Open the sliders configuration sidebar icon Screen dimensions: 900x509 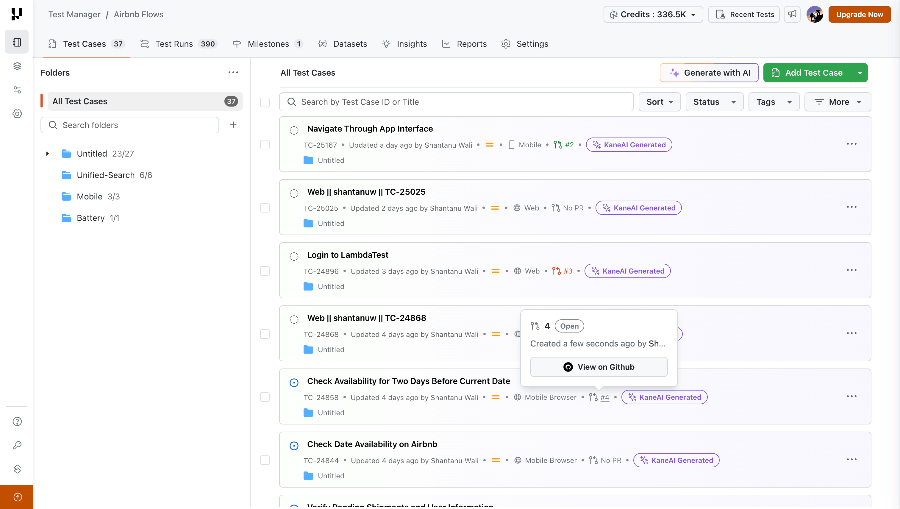click(x=17, y=90)
